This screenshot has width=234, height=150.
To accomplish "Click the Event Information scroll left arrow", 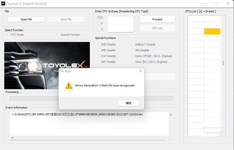I will (12, 137).
